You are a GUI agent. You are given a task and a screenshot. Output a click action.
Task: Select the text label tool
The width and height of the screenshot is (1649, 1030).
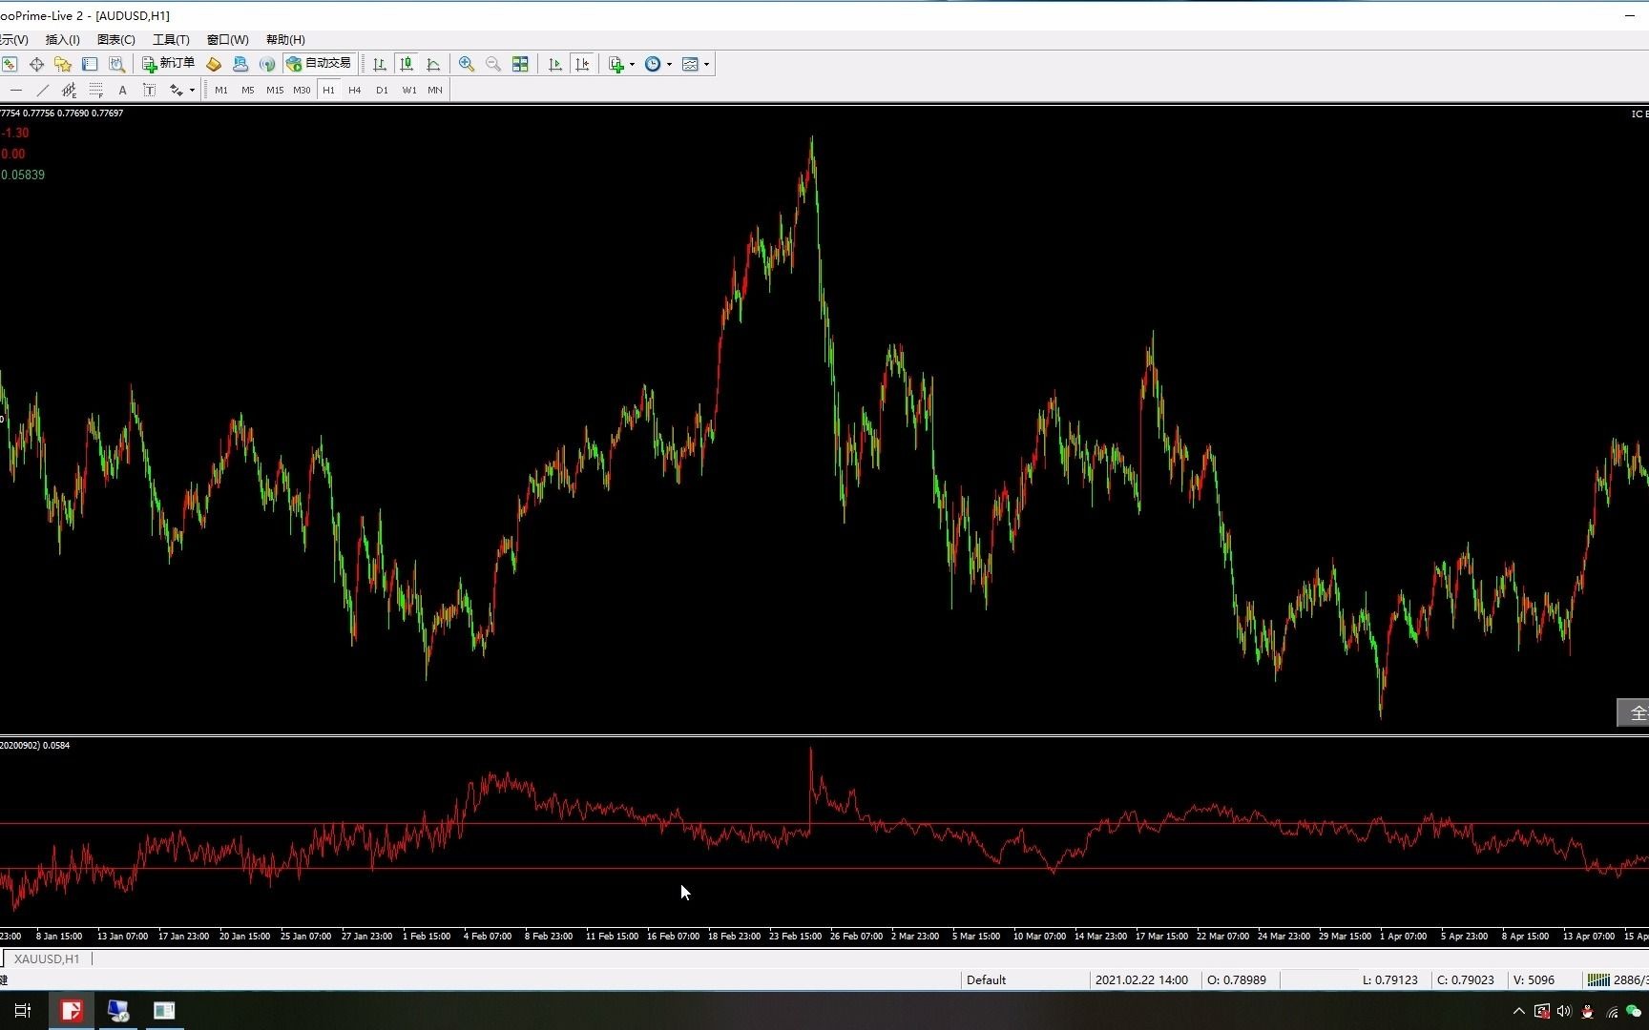coord(149,90)
